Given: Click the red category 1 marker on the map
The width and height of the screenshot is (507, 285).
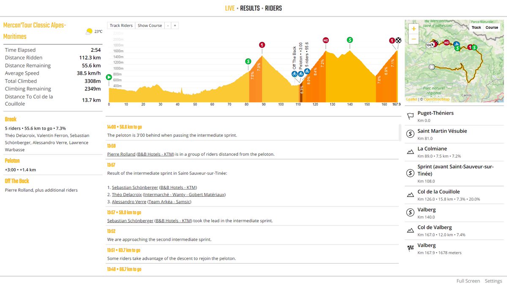Looking at the screenshot, I should (470, 47).
